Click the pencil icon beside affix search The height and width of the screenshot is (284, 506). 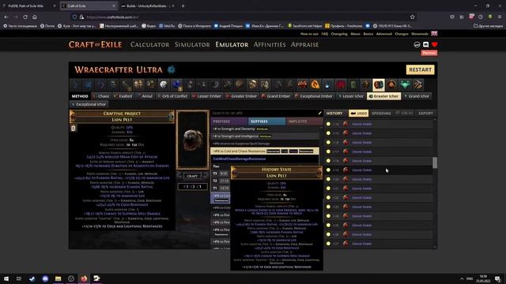tap(319, 113)
